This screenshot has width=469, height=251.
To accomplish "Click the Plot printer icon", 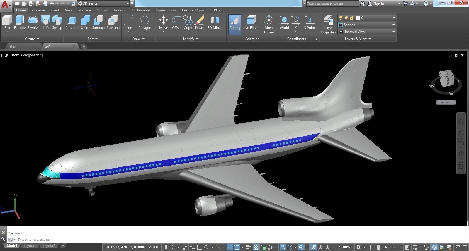I will pos(45,4).
